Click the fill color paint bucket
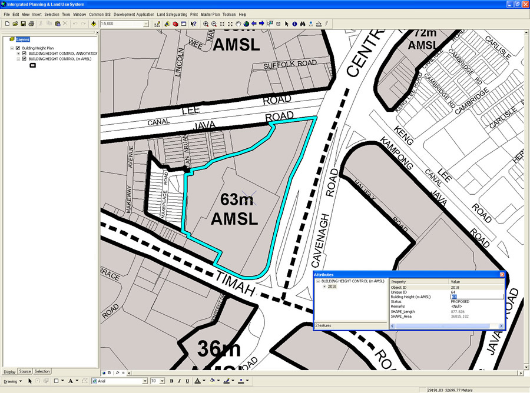The height and width of the screenshot is (393, 530). pyautogui.click(x=212, y=381)
